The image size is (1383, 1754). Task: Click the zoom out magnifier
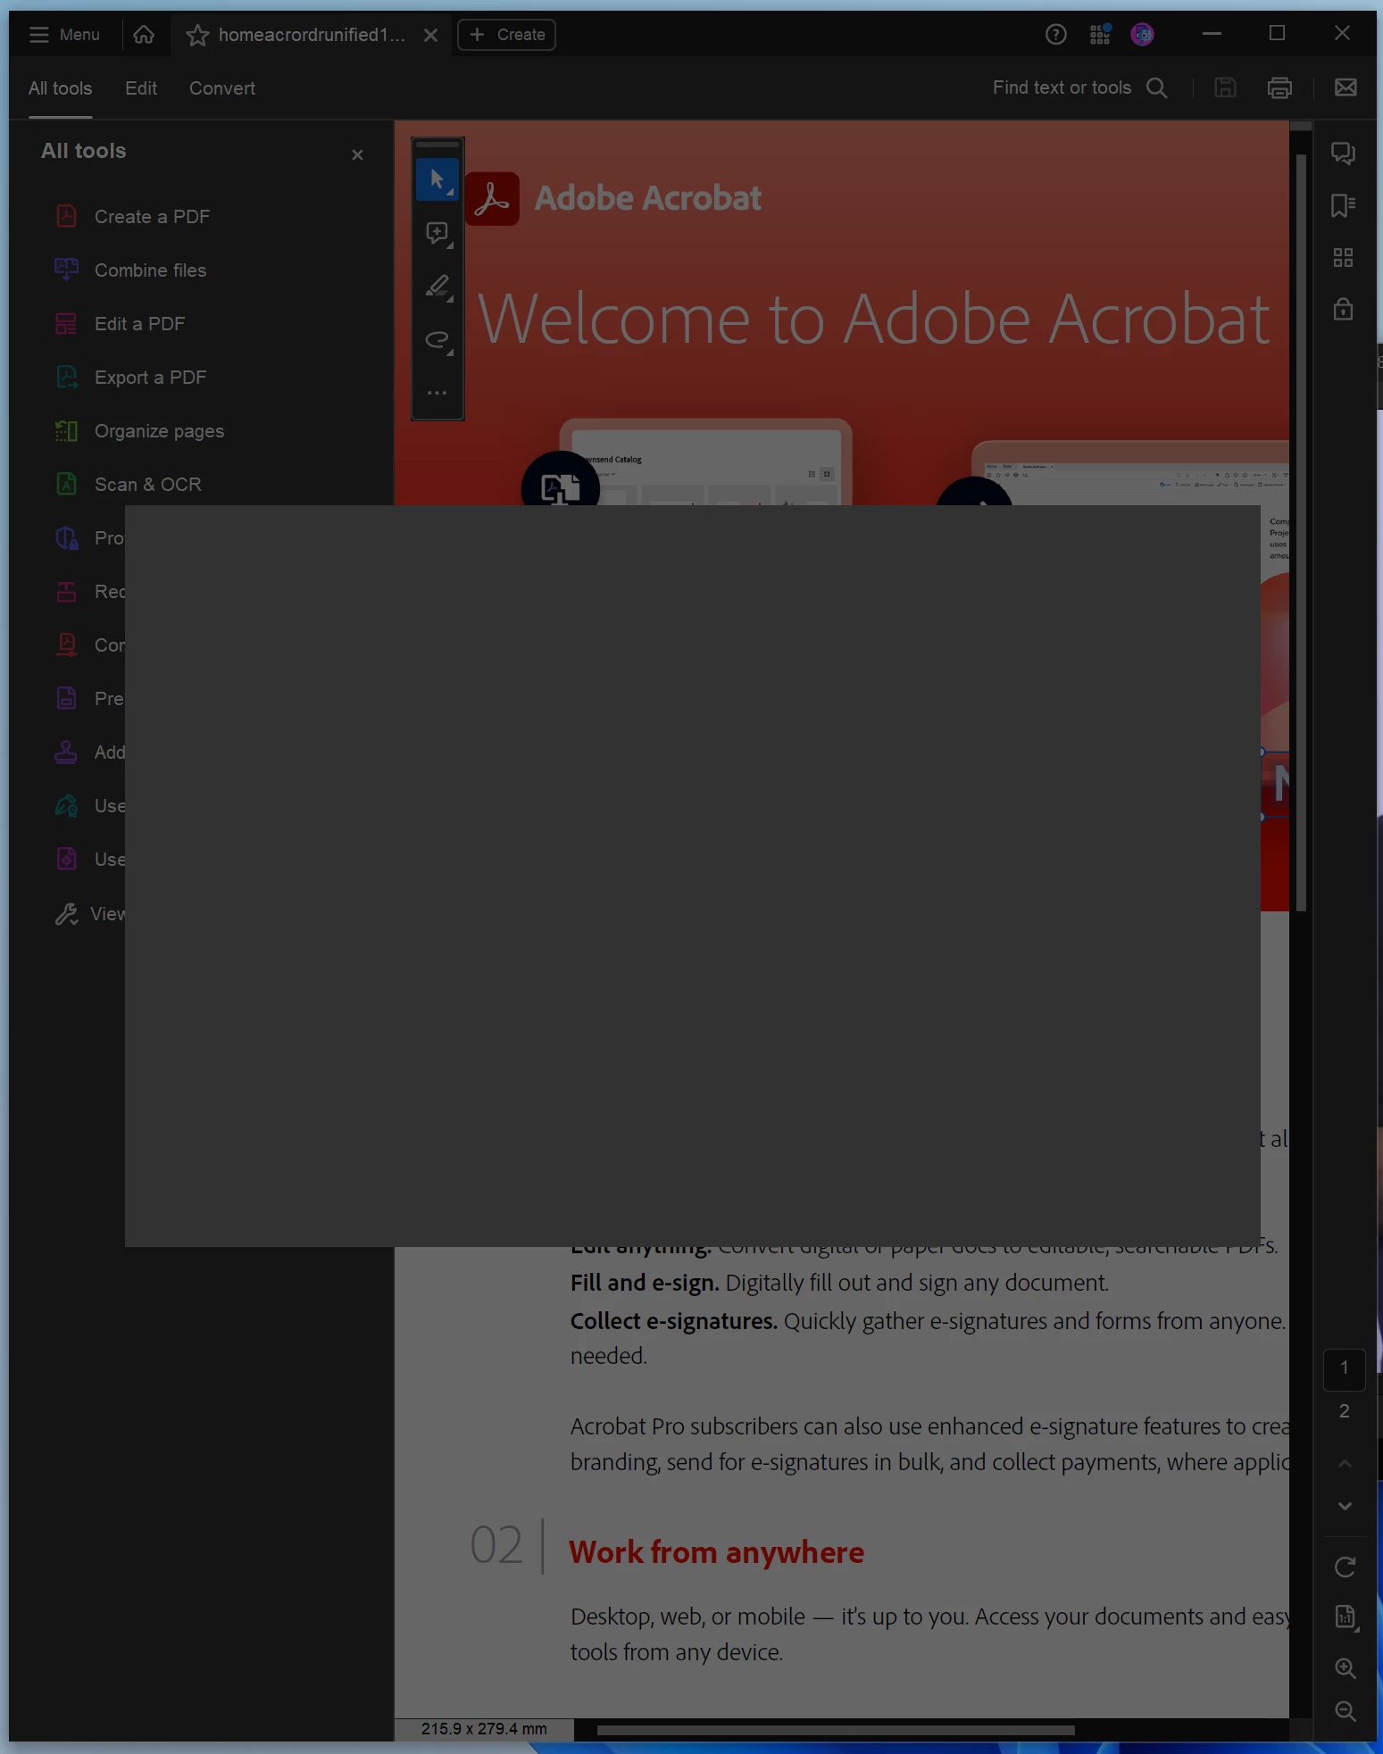click(1345, 1711)
